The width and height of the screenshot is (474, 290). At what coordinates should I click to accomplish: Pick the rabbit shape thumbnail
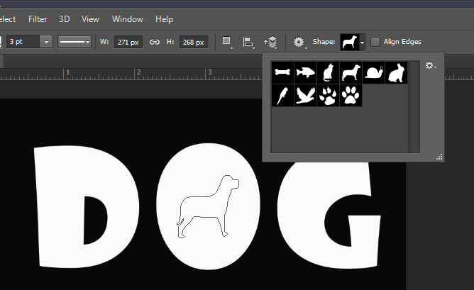[x=397, y=72]
